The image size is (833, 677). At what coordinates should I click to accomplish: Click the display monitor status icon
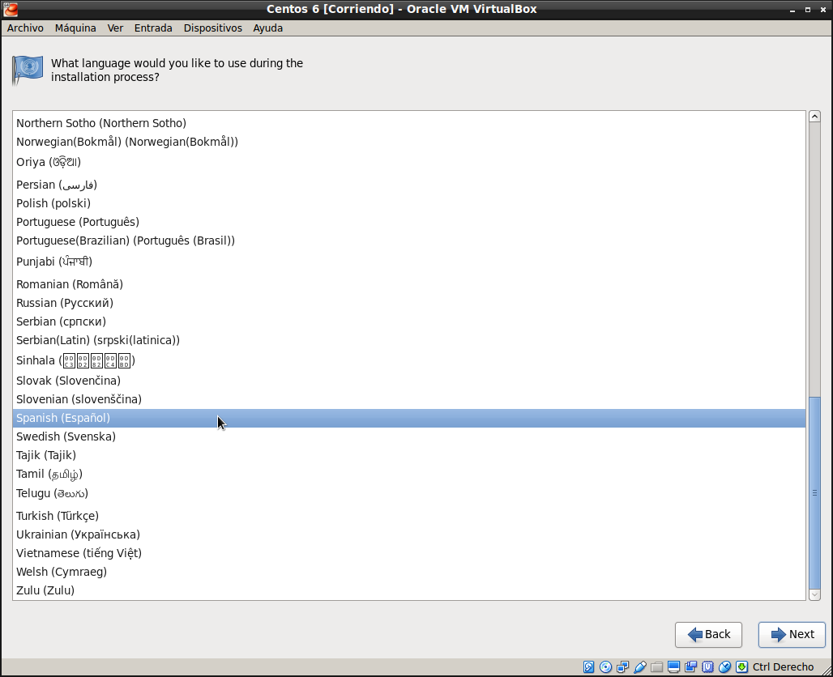tap(673, 667)
